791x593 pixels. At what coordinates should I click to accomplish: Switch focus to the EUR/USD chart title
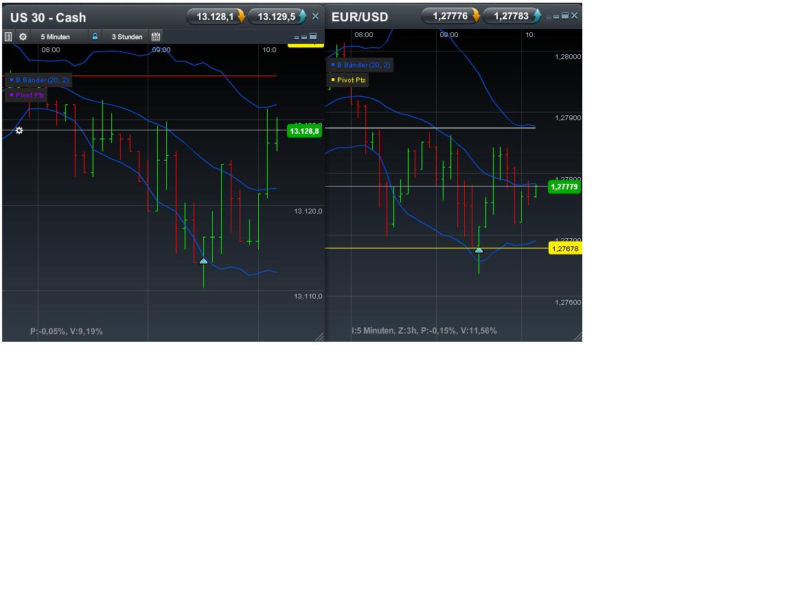click(x=359, y=16)
